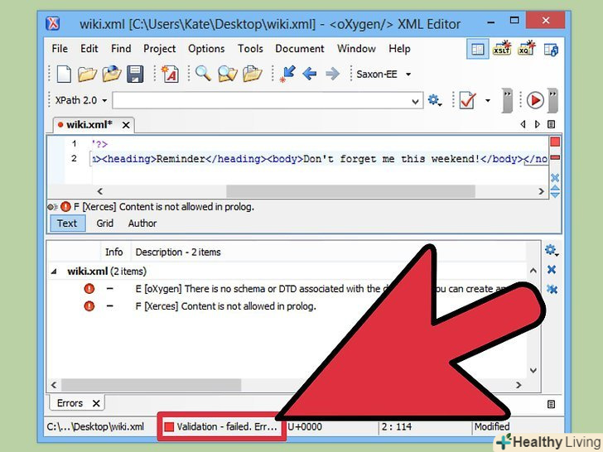Click the Open URL globe folder icon
Viewport: 603px width, 452px height.
pyautogui.click(x=112, y=74)
